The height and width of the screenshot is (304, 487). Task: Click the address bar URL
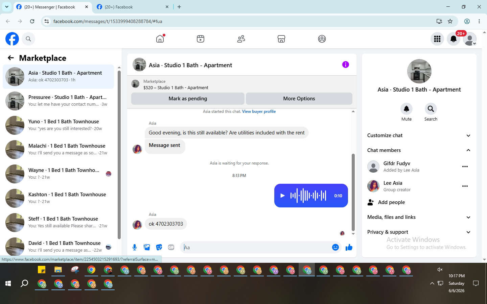pos(108,21)
